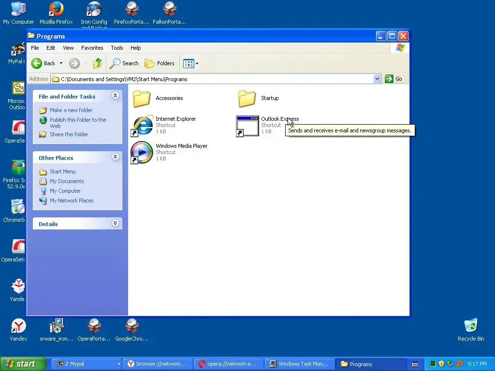Switch to the opera://network taskbar button

tap(228, 364)
